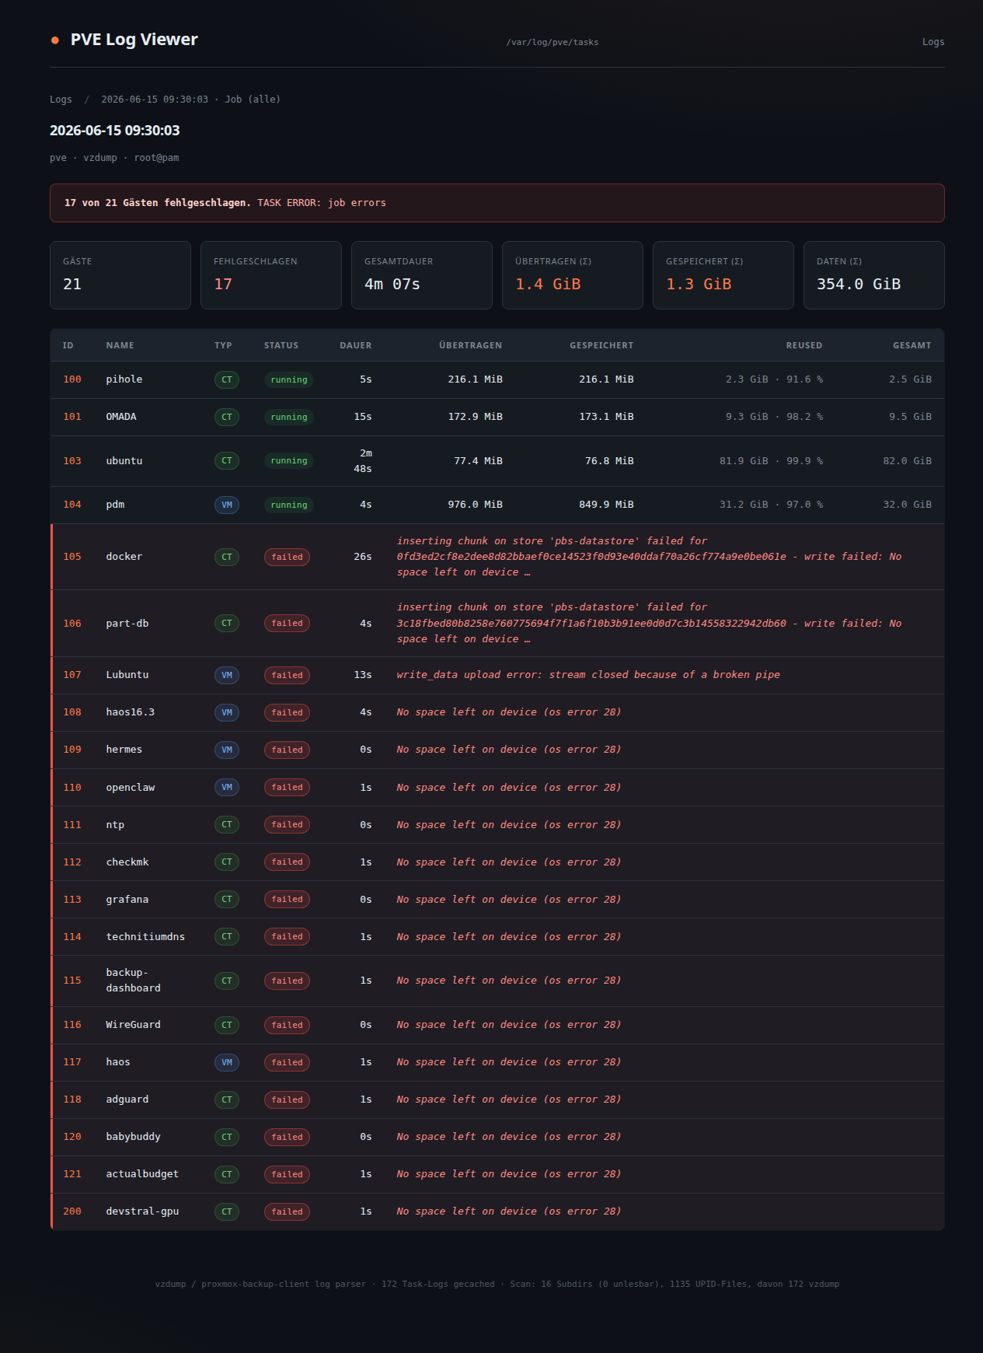Click the orange dot logo icon
Viewport: 983px width, 1353px height.
click(55, 40)
